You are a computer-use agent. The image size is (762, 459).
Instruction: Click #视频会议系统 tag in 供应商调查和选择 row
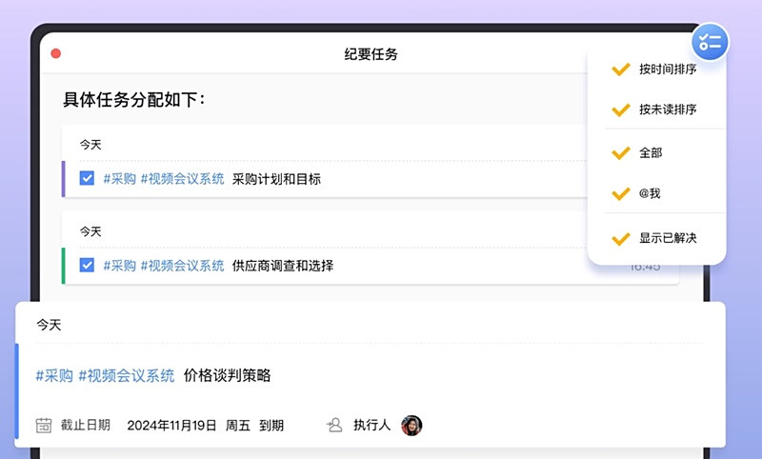pos(182,265)
